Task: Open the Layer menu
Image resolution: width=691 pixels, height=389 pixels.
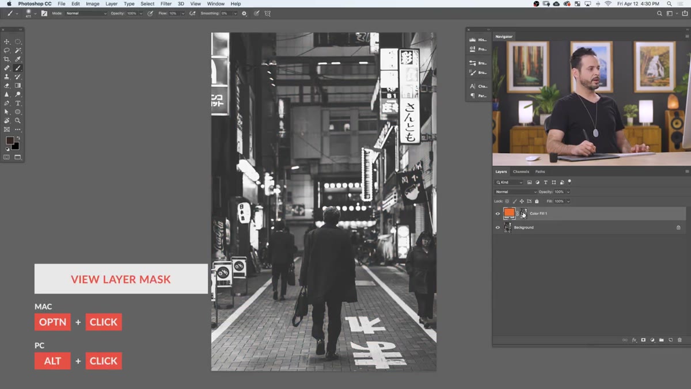Action: coord(111,3)
